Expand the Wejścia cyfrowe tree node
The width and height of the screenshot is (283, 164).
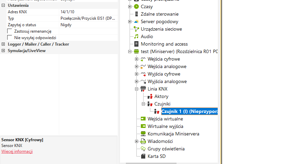pos(136,59)
